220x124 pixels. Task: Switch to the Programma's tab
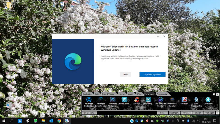162,94
